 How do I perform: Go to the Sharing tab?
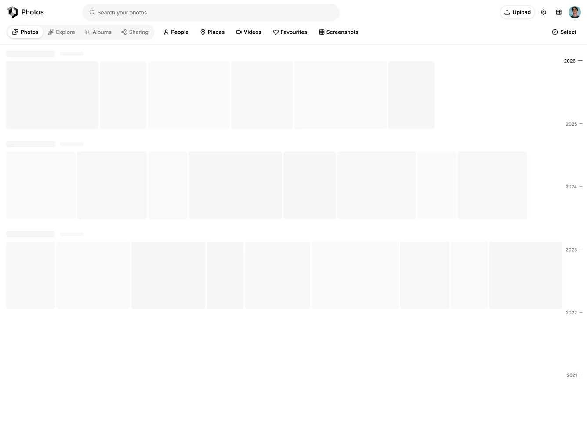[x=135, y=32]
